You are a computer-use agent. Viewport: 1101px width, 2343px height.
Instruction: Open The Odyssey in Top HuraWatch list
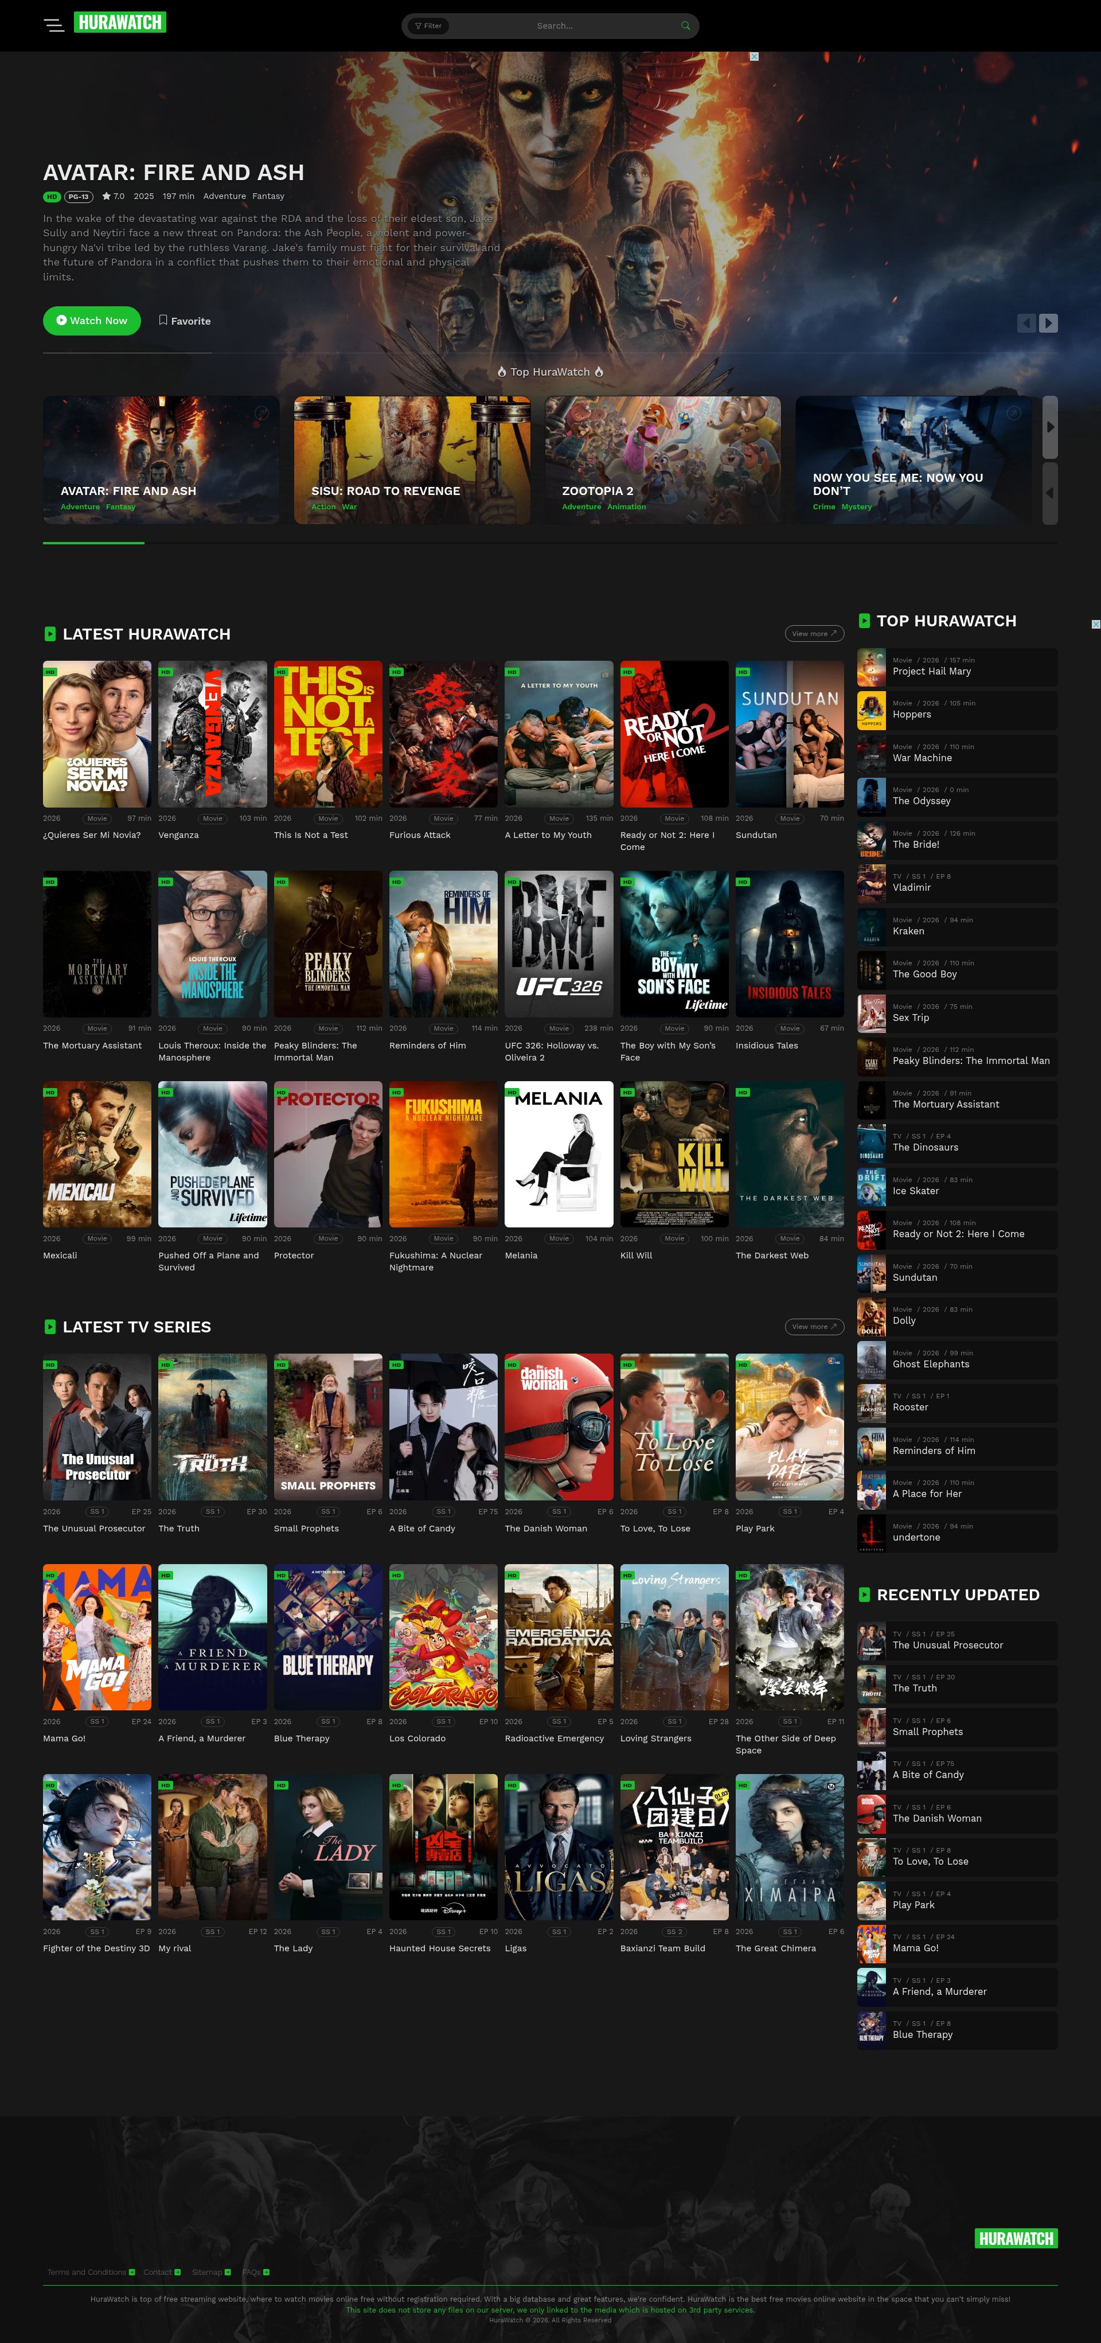[x=957, y=797]
